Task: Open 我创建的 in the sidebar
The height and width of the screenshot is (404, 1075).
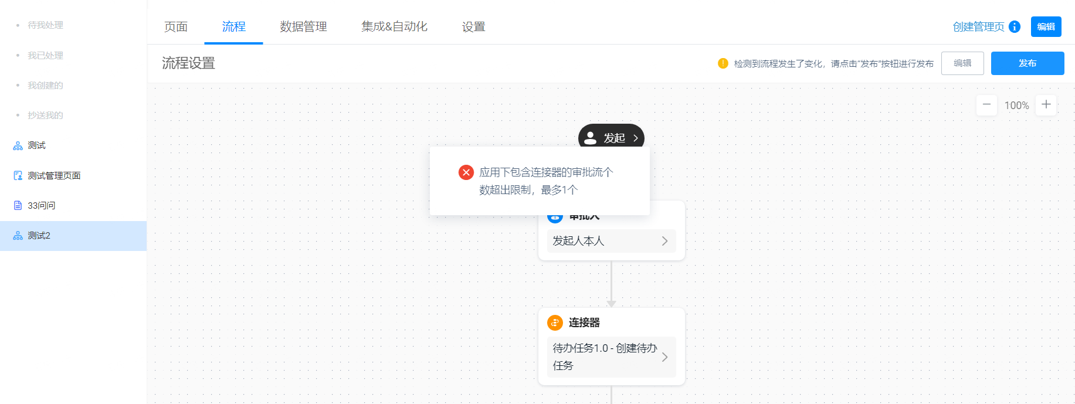Action: point(46,86)
